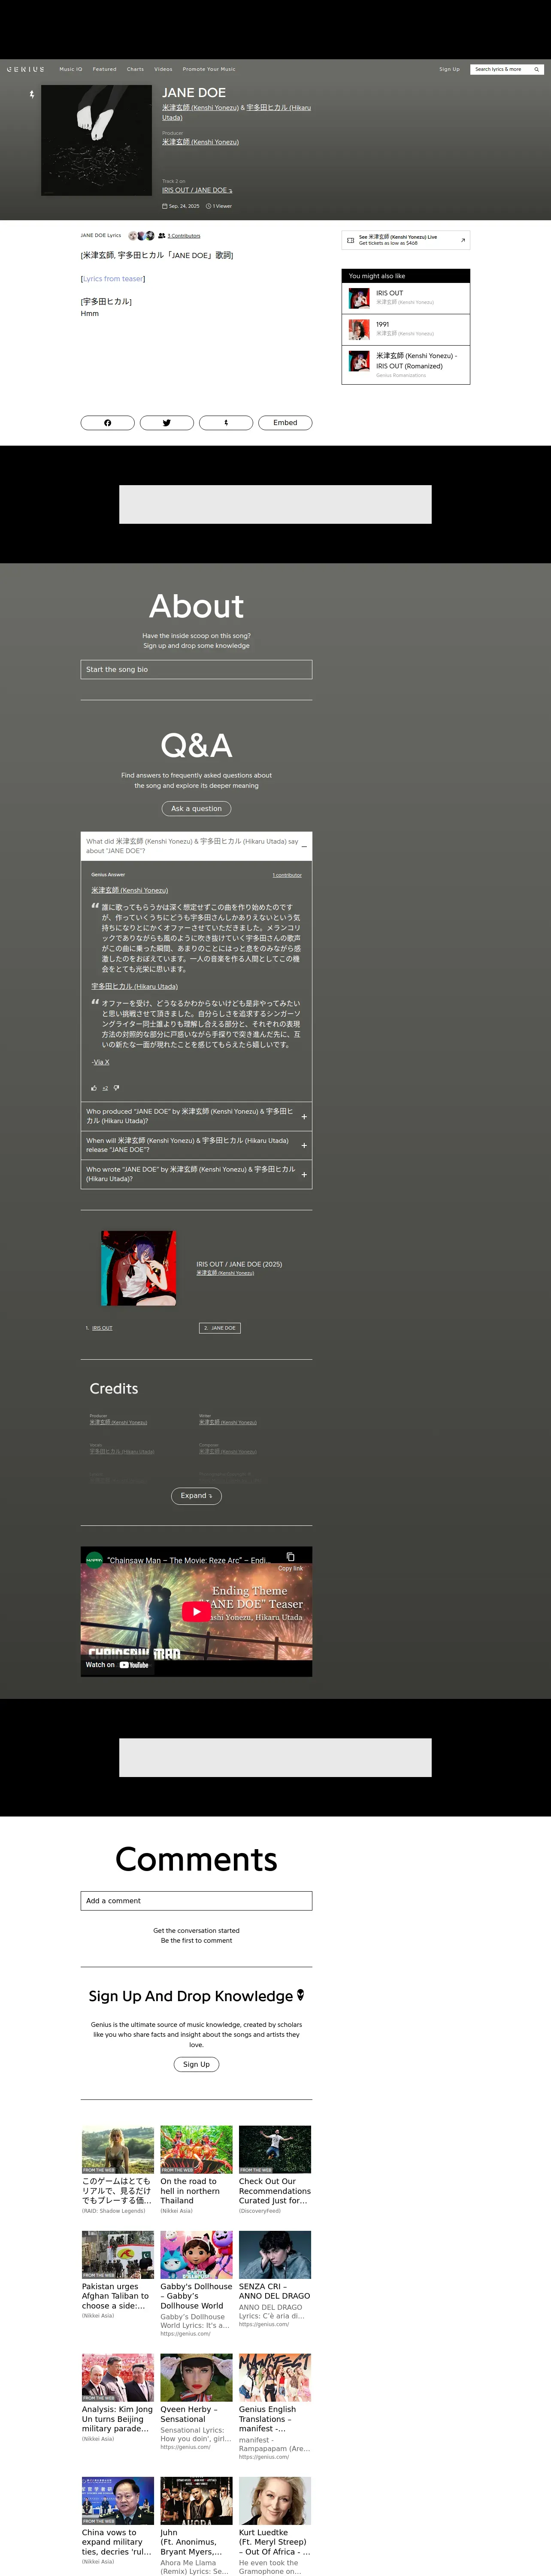
Task: Open Gabby's Dollhouse lyrics card
Action: coord(196,2284)
